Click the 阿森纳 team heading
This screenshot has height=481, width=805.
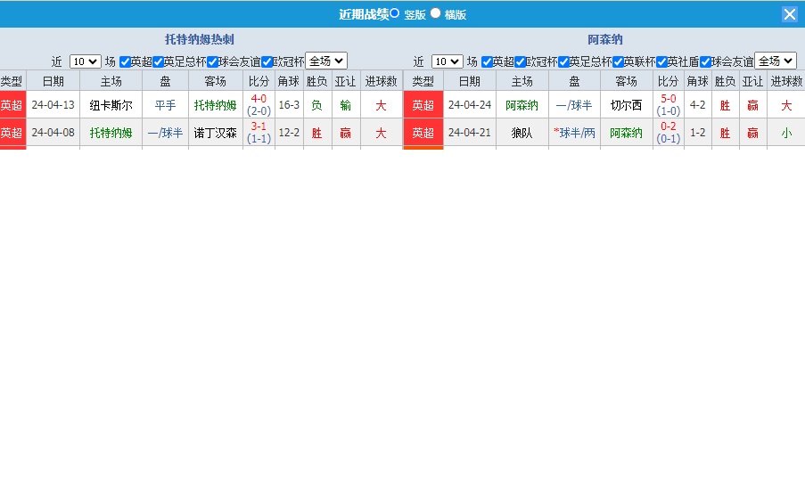coord(605,39)
